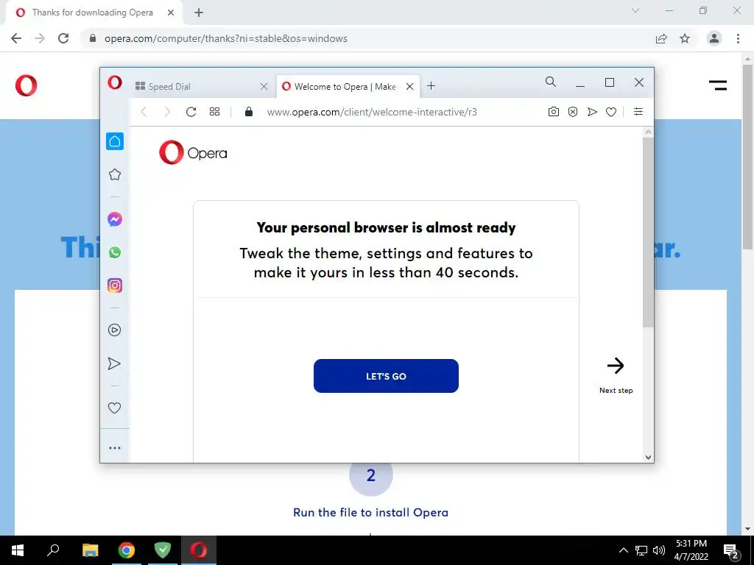This screenshot has width=754, height=565.
Task: Open the Opera website hamburger menu
Action: click(718, 85)
